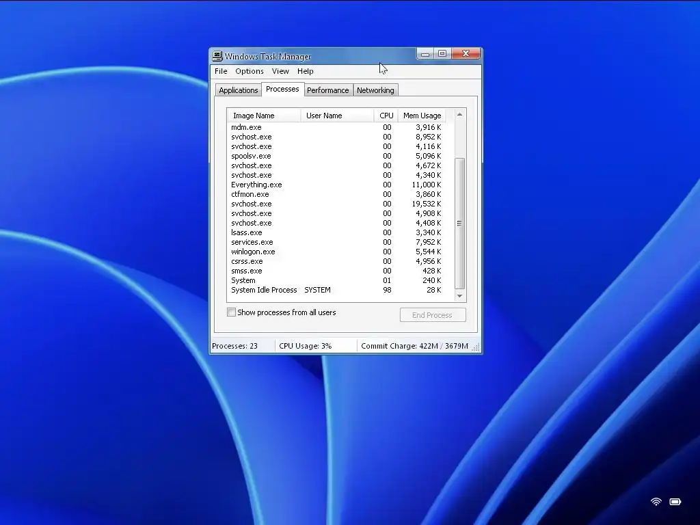Image resolution: width=700 pixels, height=525 pixels.
Task: Select the System Idle Process row
Action: tap(336, 290)
